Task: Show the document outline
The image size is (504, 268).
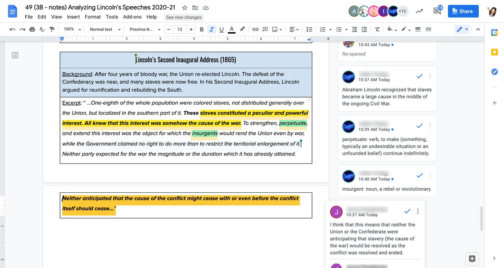Action: (x=15, y=55)
